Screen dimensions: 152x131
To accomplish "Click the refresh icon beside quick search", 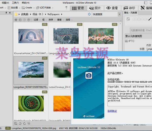I will (x=89, y=14).
